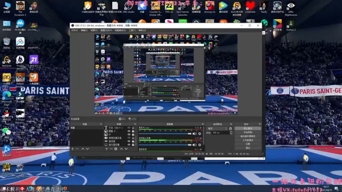Toggle lock on 文本 (GDI+) 2 source
342x192 pixels.
133,128
